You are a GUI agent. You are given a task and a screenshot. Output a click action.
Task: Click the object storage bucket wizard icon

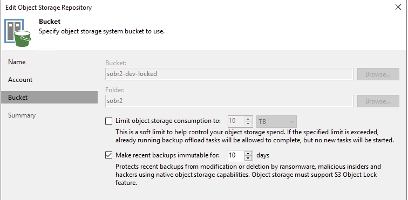click(x=18, y=32)
